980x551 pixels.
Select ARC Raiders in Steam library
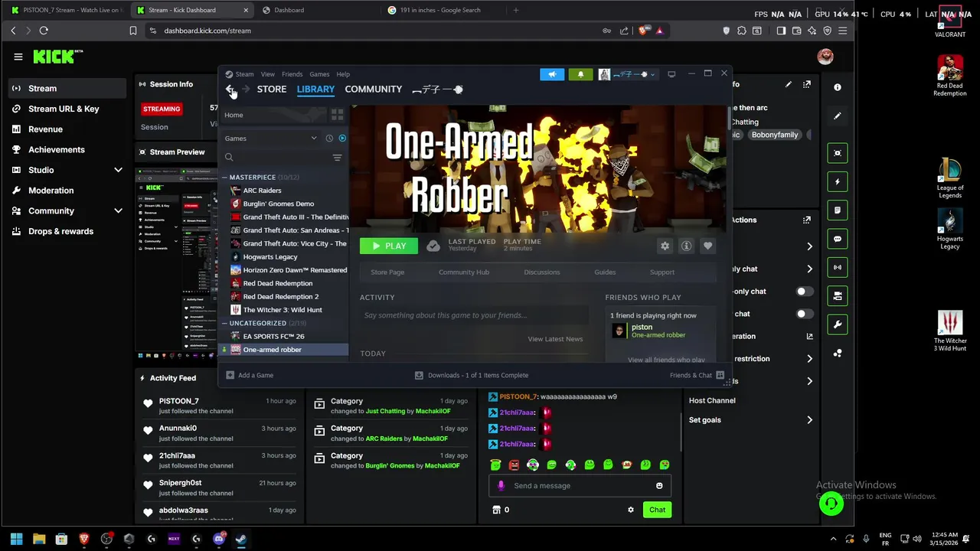coord(262,191)
